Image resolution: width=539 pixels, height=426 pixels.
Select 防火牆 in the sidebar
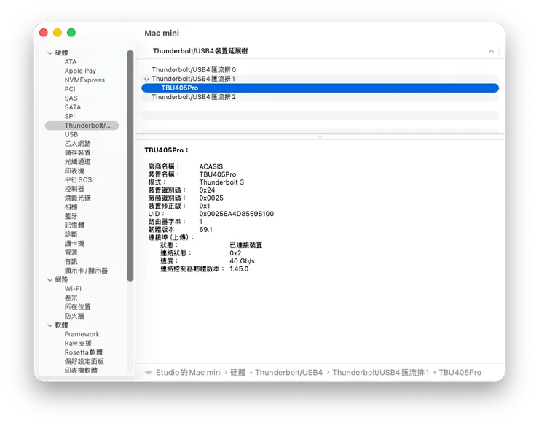click(74, 316)
